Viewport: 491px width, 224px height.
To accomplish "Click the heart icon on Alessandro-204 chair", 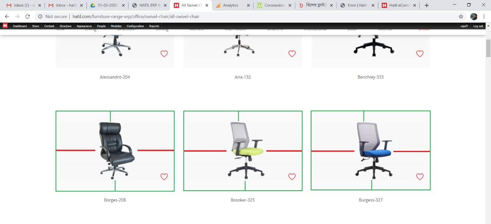I will (x=164, y=54).
